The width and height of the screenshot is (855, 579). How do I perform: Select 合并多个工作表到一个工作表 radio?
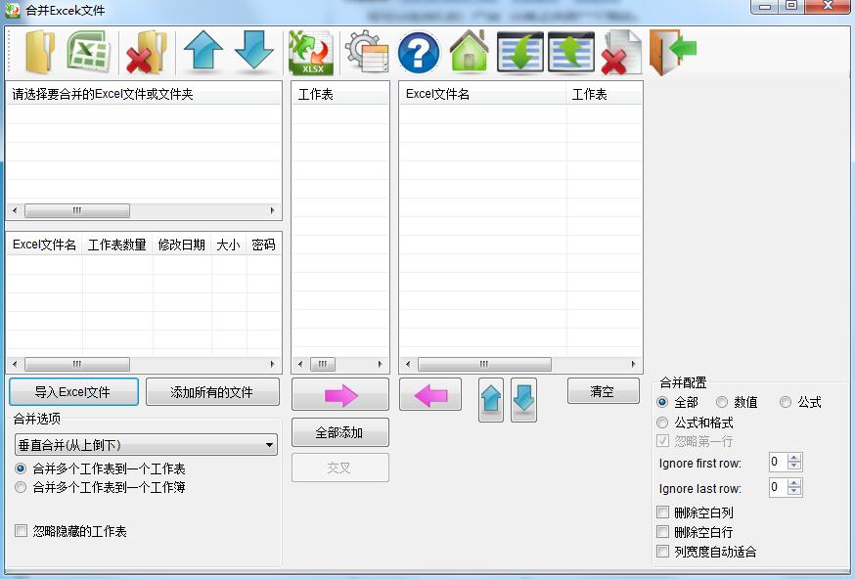21,468
